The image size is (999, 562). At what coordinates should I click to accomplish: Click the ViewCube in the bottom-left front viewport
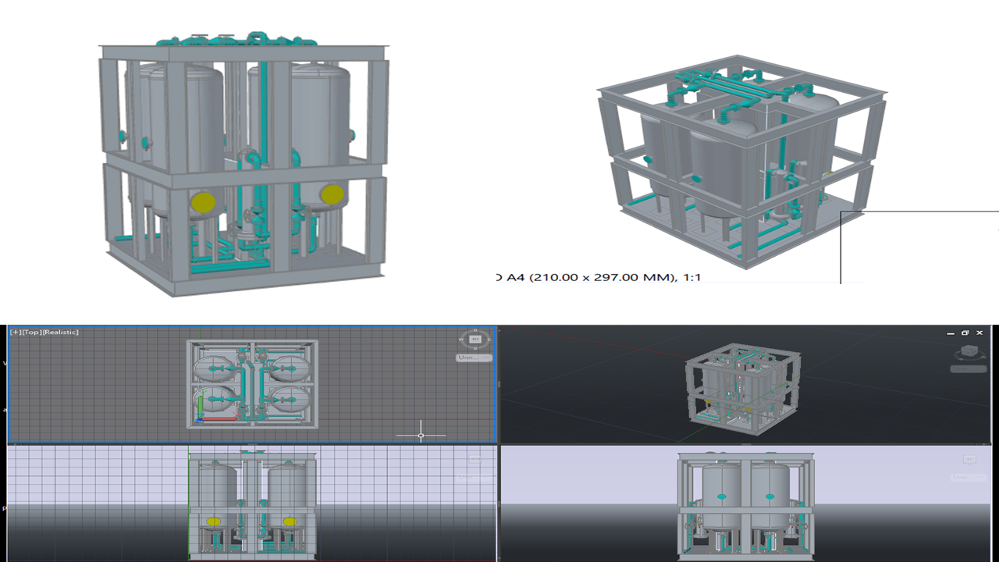point(475,460)
